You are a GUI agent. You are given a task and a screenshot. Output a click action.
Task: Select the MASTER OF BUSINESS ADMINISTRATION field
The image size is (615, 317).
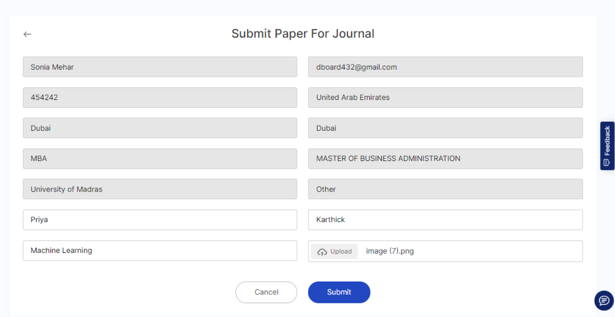pos(445,158)
